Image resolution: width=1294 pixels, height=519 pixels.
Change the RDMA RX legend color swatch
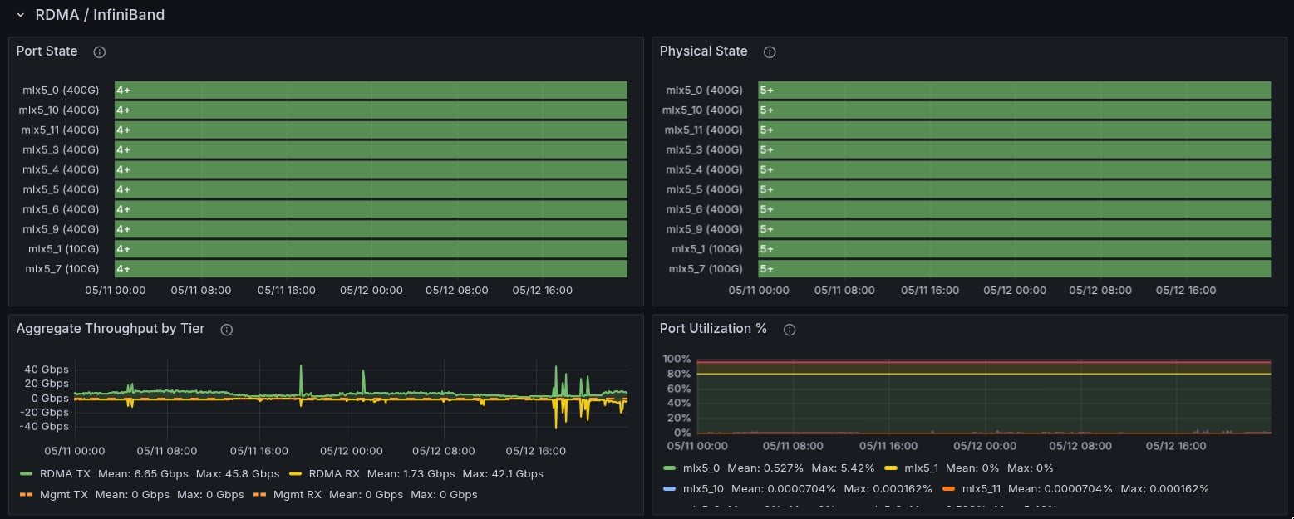click(295, 474)
